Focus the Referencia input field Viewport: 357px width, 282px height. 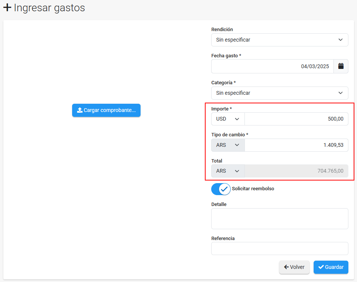280,248
